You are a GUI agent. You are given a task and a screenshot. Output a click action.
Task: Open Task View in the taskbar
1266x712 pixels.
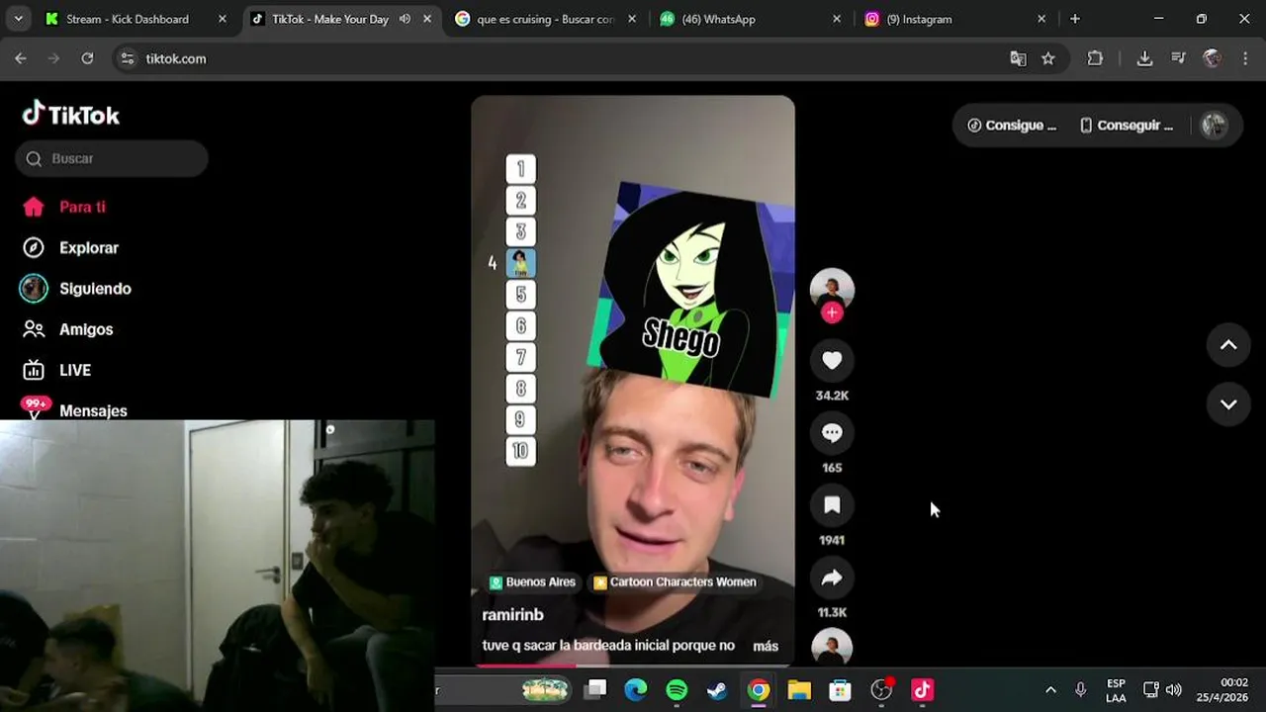click(x=595, y=689)
